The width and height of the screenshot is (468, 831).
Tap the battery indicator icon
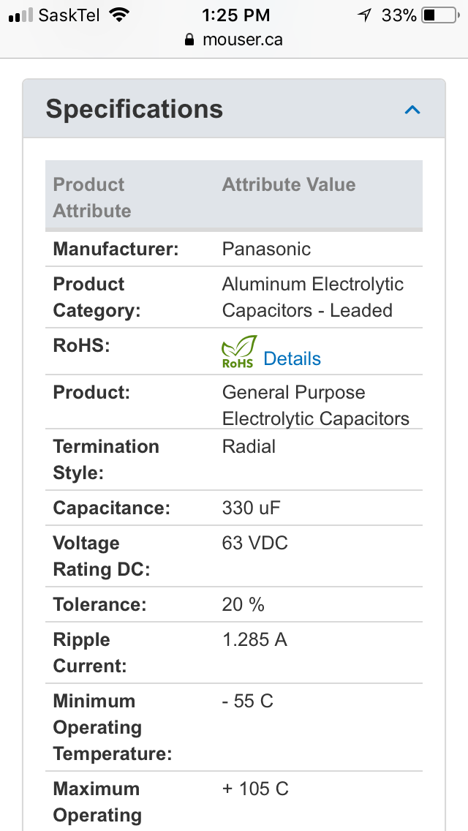(440, 15)
